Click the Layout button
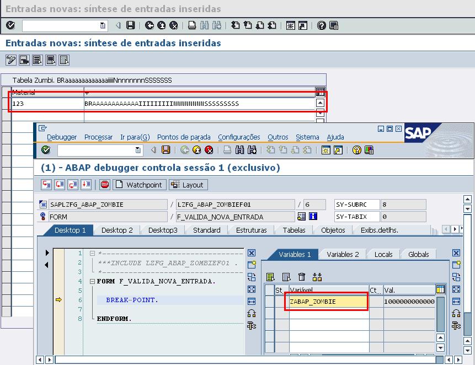 click(x=188, y=185)
